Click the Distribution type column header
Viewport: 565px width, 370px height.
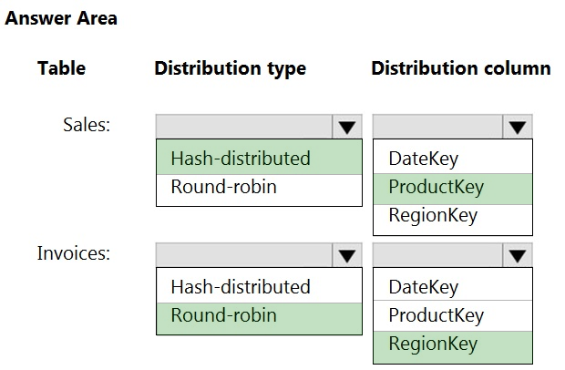pyautogui.click(x=230, y=68)
